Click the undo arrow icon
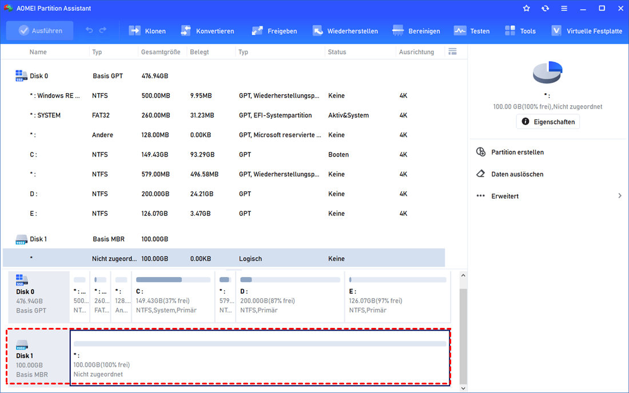629x393 pixels. point(89,30)
